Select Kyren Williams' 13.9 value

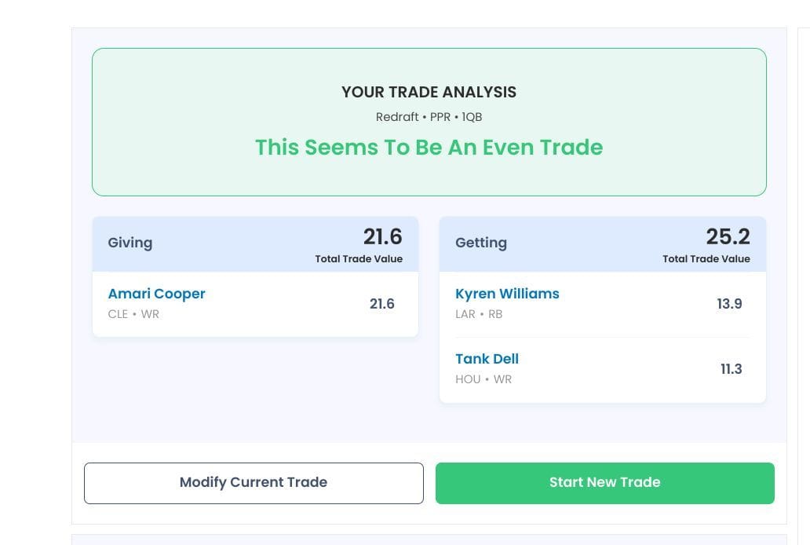point(729,304)
